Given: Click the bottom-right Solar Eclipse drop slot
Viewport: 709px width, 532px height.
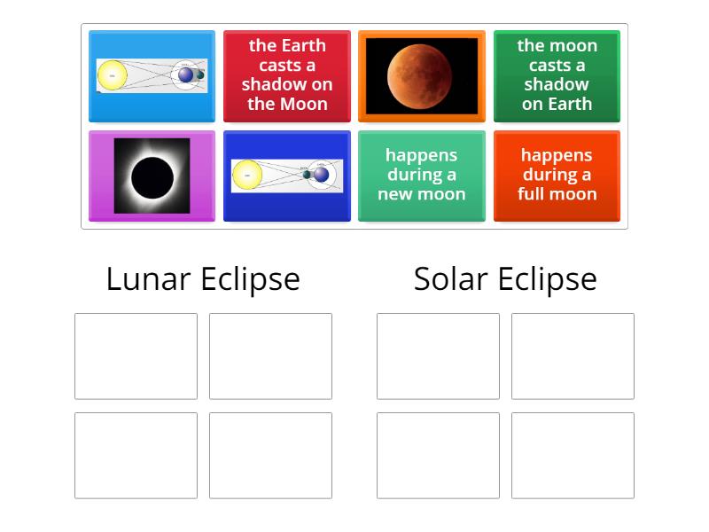Looking at the screenshot, I should click(x=573, y=456).
